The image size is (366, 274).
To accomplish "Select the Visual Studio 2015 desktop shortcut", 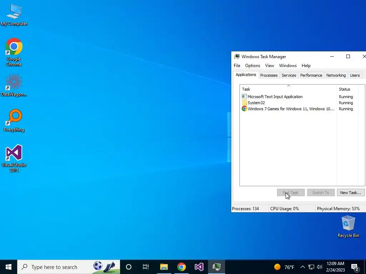I will point(14,158).
